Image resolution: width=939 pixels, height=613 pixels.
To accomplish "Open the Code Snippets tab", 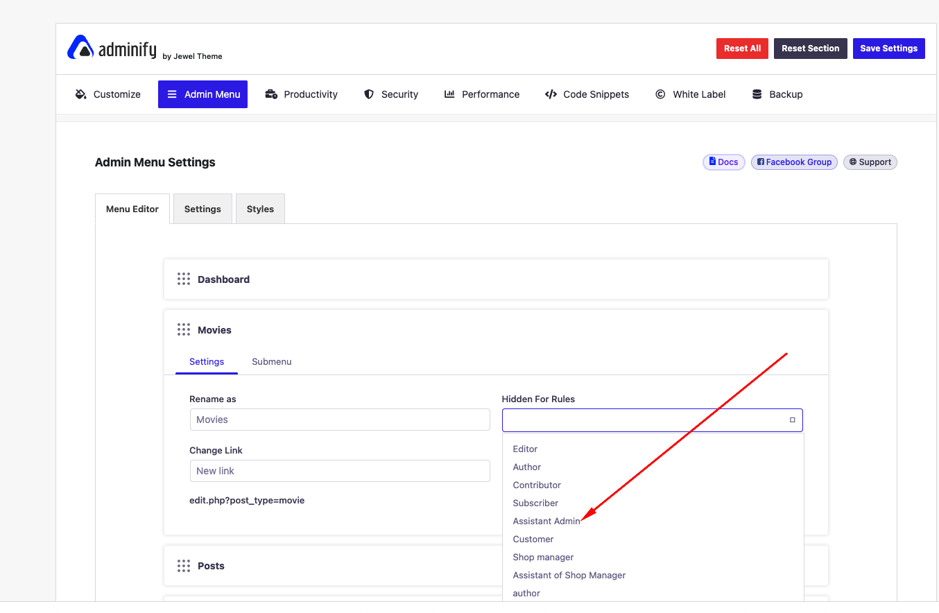I will click(587, 94).
